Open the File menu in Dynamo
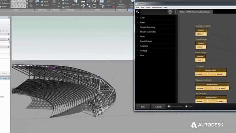236x133 pixels. coord(138,7)
